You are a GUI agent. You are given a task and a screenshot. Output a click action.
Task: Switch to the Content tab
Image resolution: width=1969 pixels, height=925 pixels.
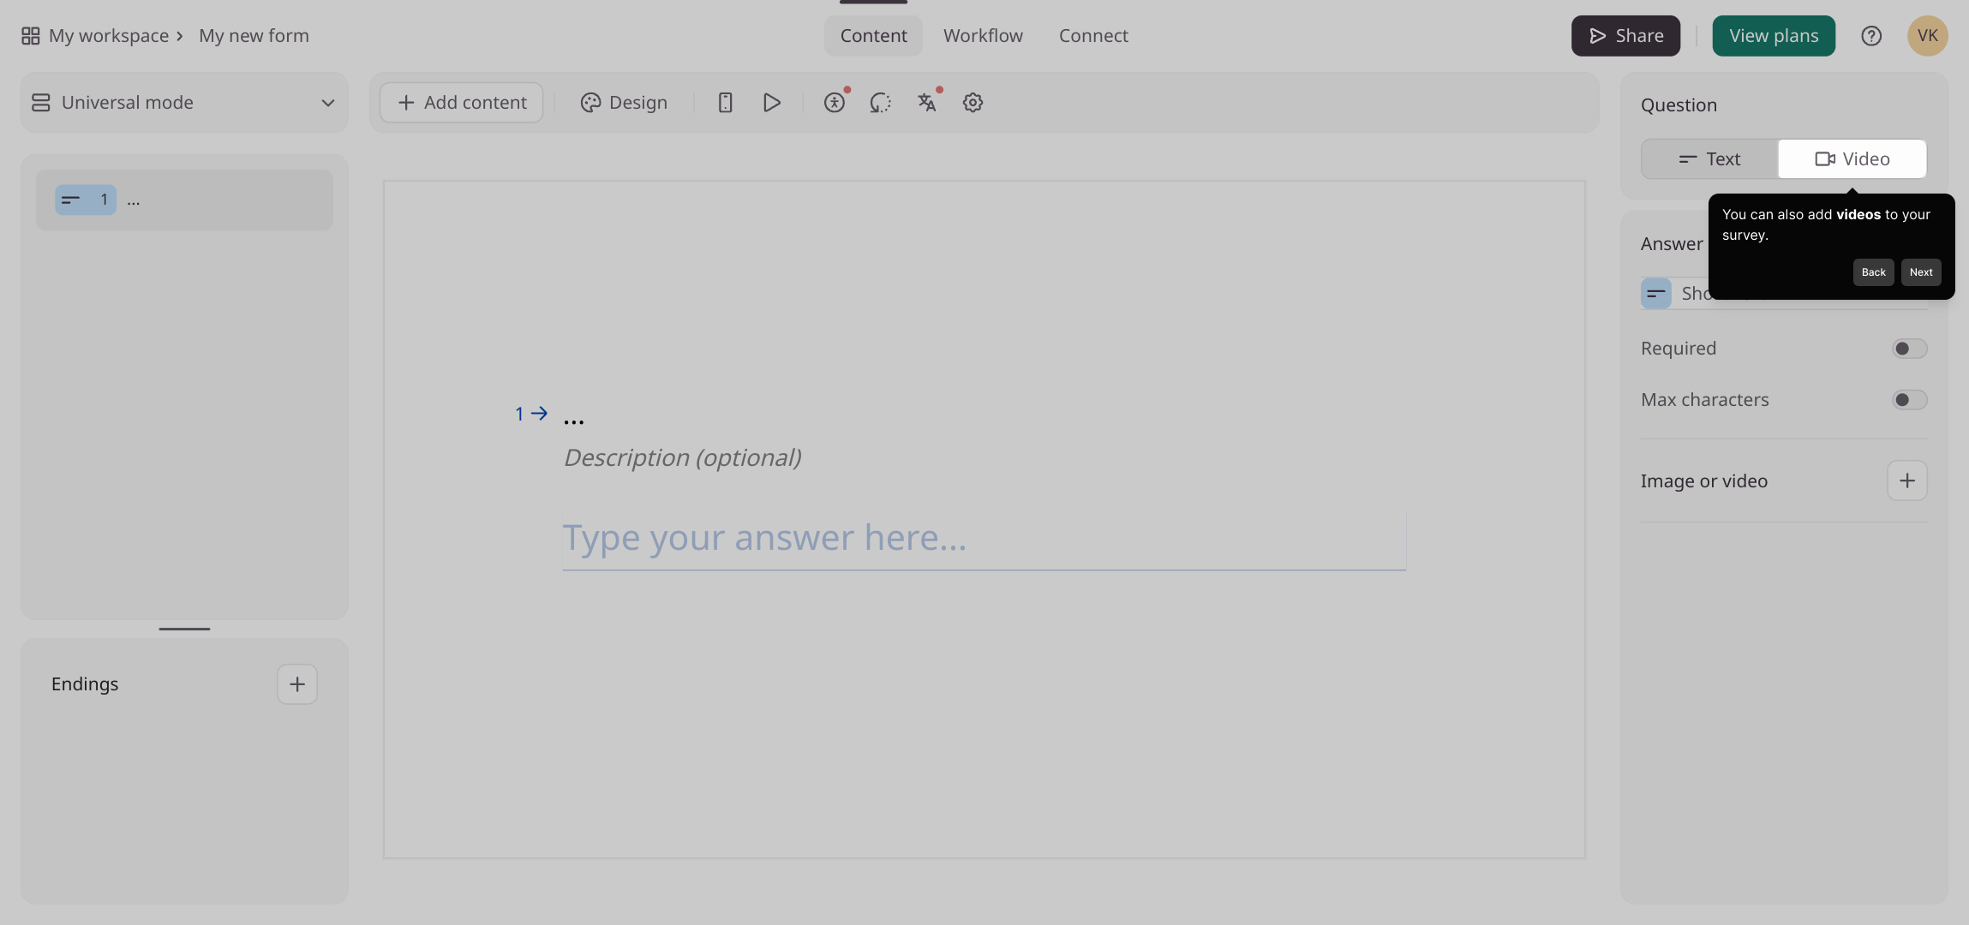(873, 36)
